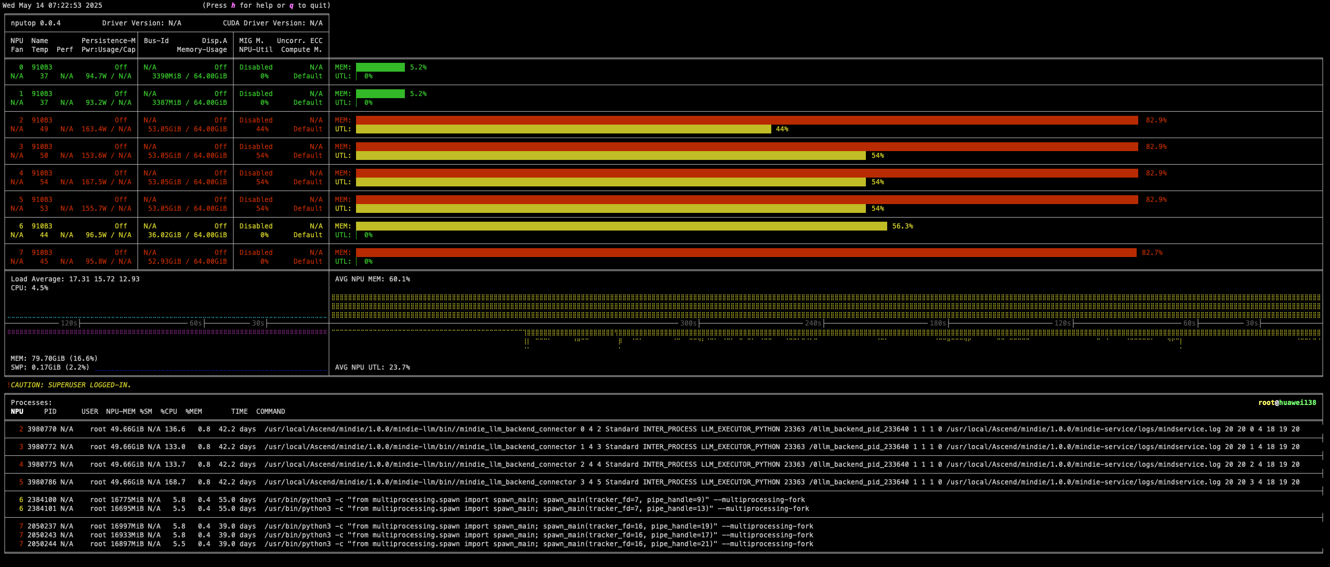Select process PID 2050244 on NPU 7
Viewport: 1330px width, 567px height.
[x=42, y=544]
